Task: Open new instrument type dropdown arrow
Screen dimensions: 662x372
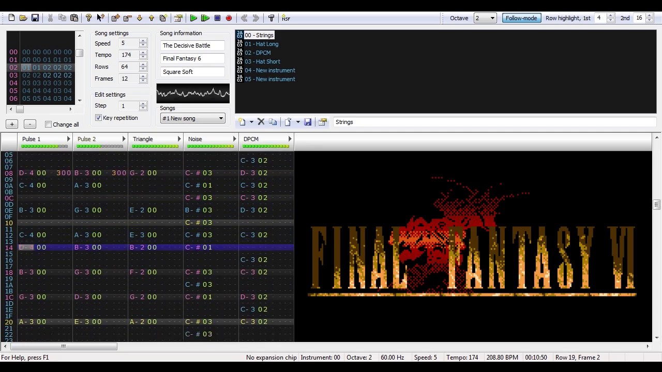Action: pyautogui.click(x=251, y=122)
